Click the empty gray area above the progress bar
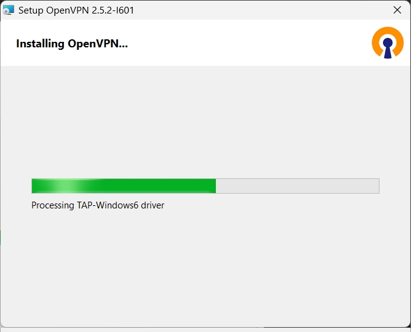The width and height of the screenshot is (417, 332). [205, 121]
